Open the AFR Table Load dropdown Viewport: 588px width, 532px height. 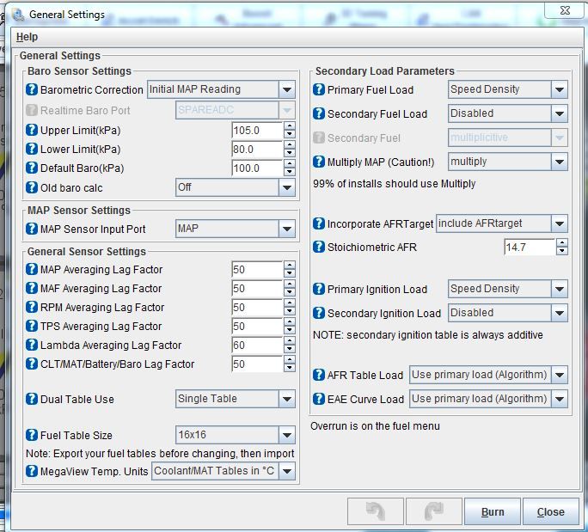pos(560,375)
